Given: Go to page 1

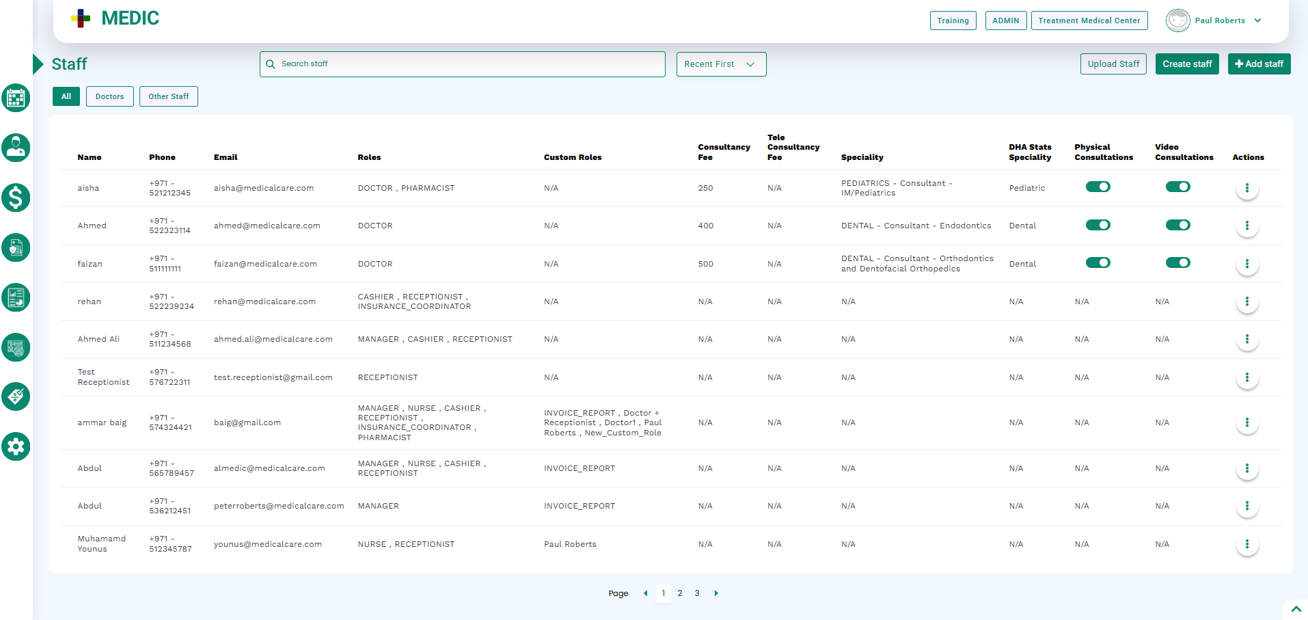Looking at the screenshot, I should click(x=663, y=593).
